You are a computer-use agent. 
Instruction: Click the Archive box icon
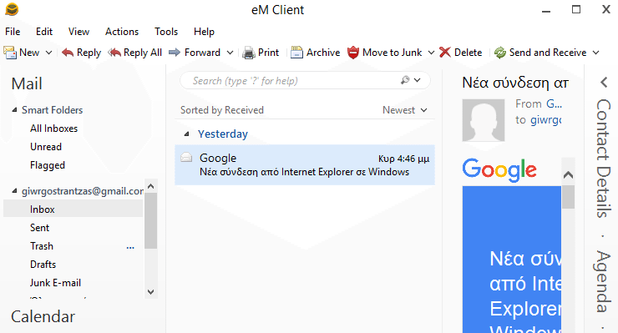click(x=296, y=53)
